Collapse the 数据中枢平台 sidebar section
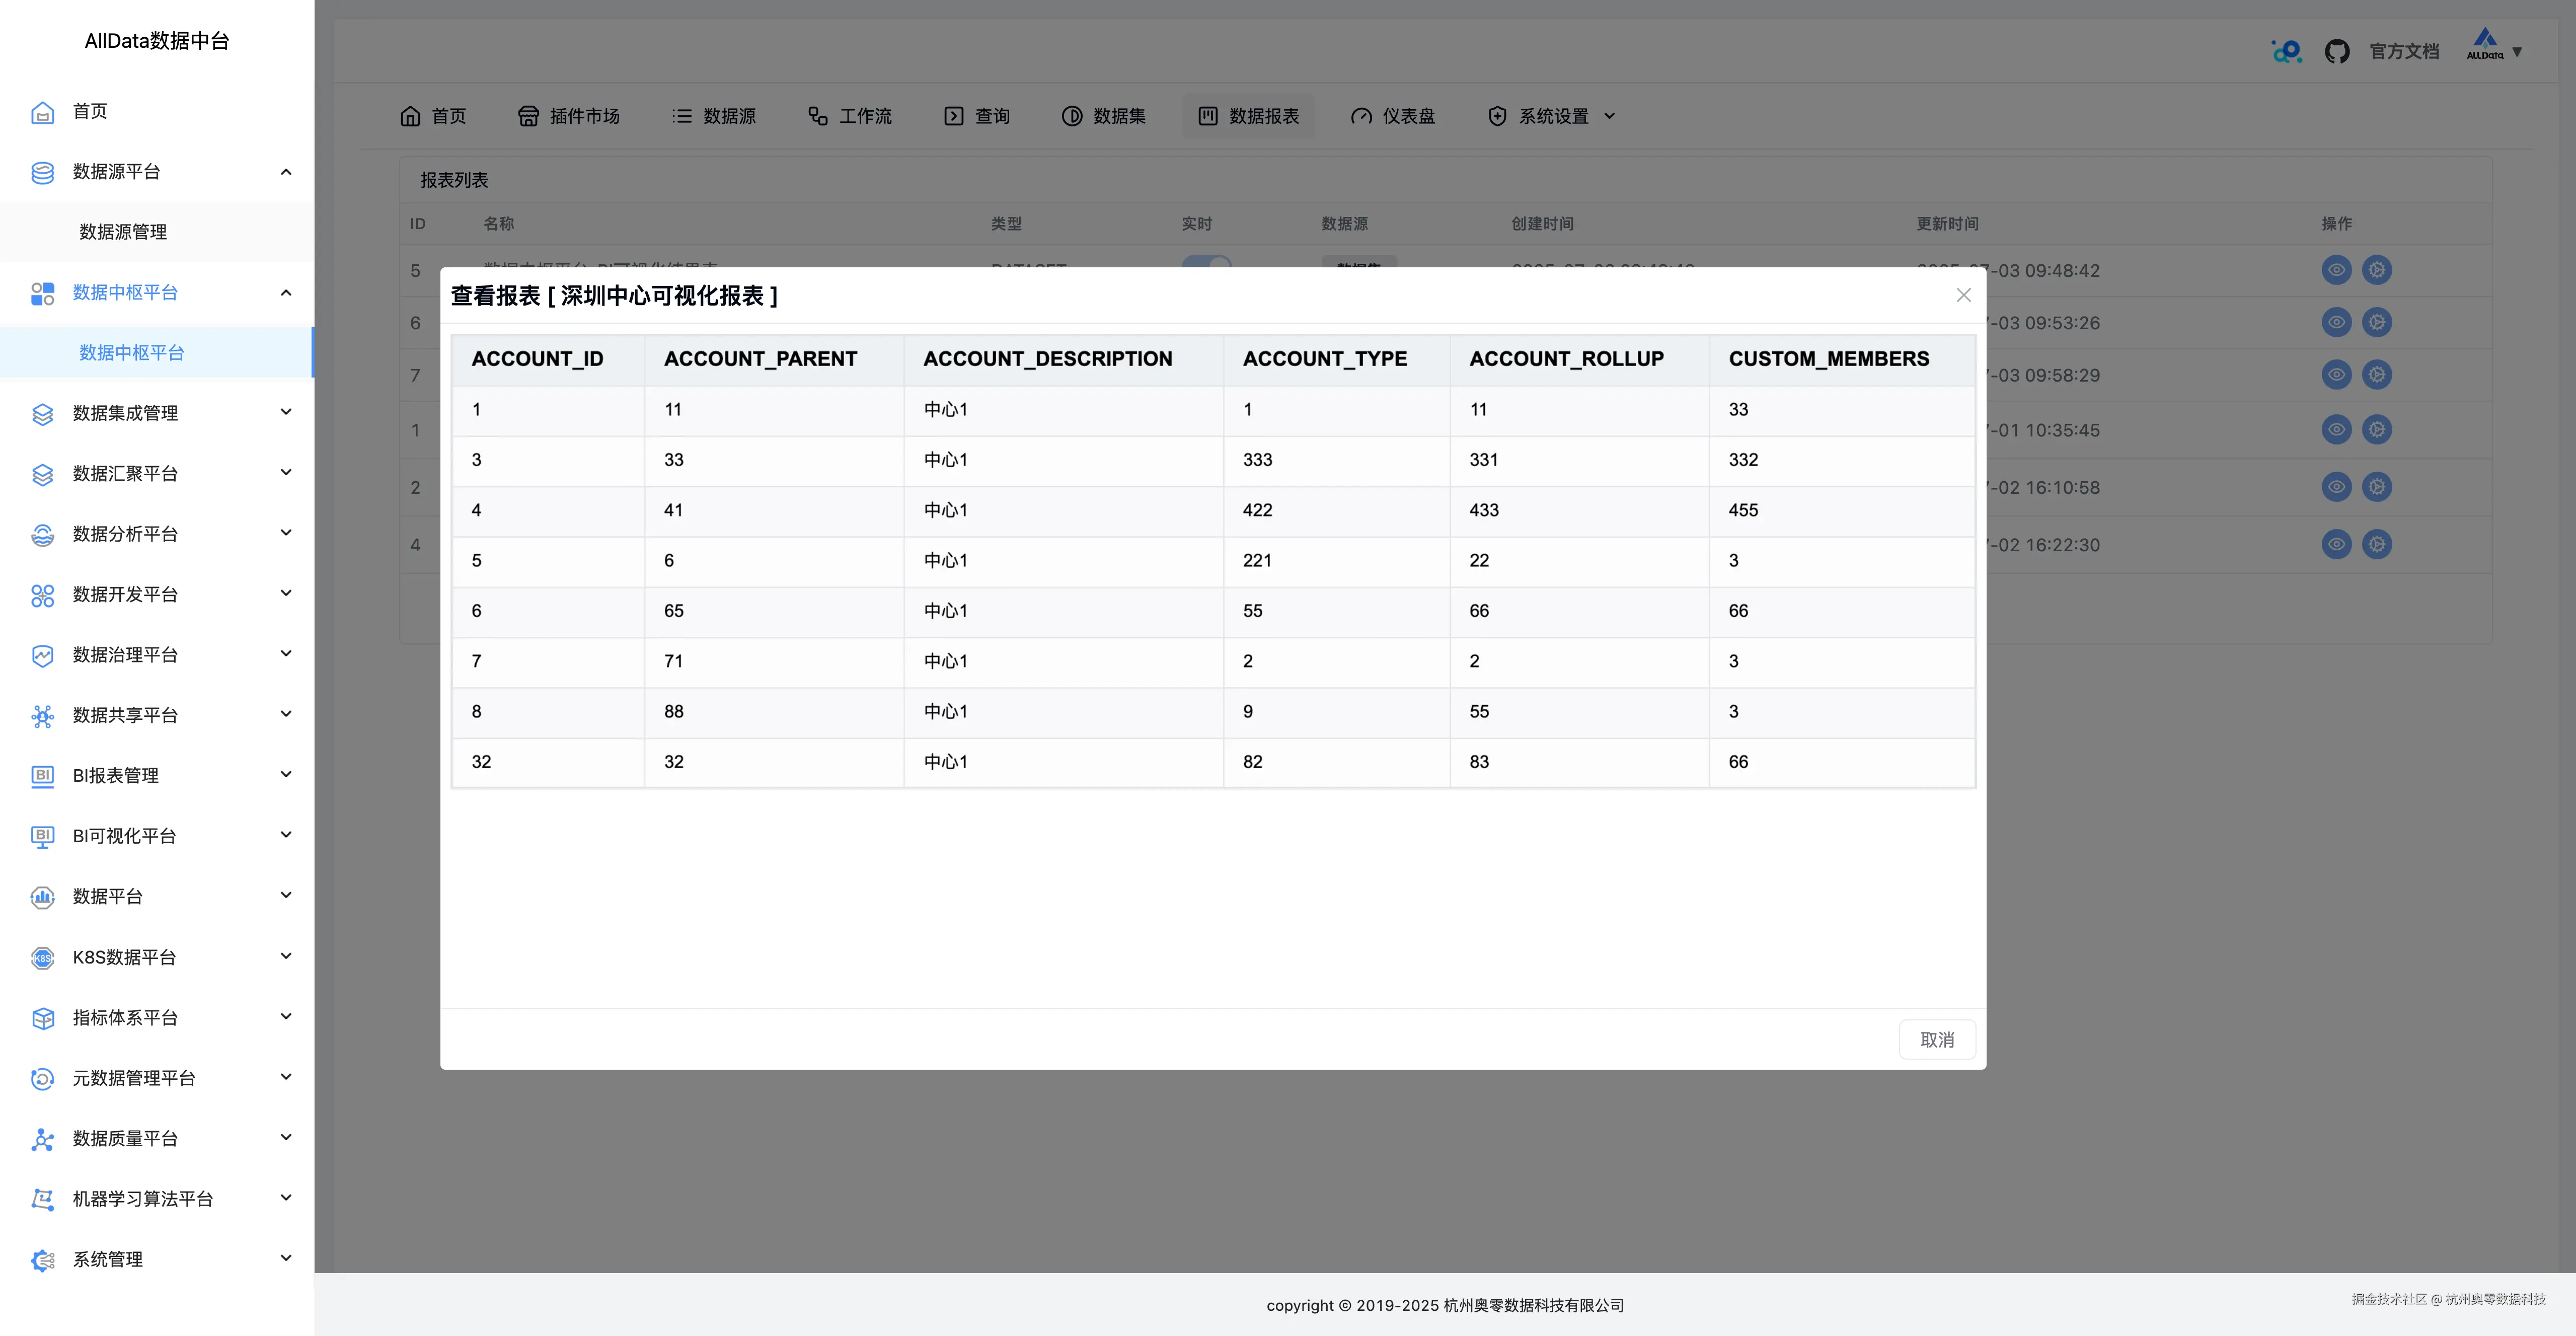Image resolution: width=2576 pixels, height=1336 pixels. tap(286, 293)
